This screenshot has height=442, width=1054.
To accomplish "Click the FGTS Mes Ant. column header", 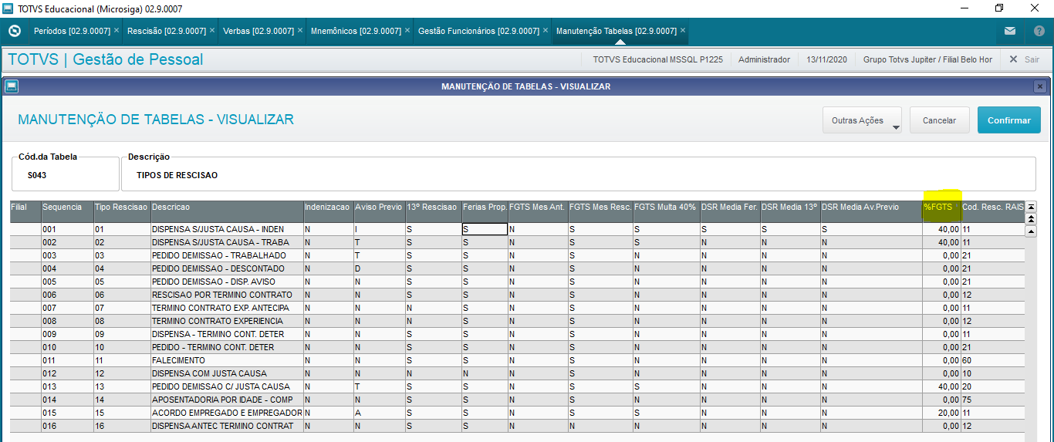I will 538,212.
